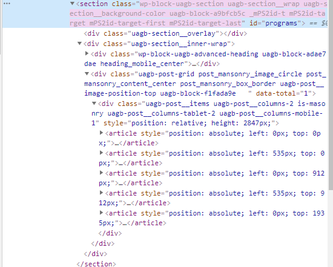This screenshot has width=333, height=267.
Task: Select the closing </section> tag
Action: [96, 264]
